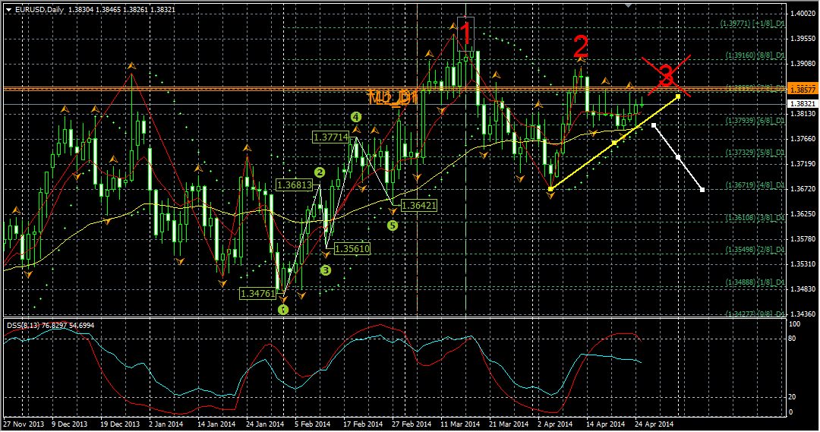Screen dimensions: 820x432
Task: Select the (1.37939) [6/8] D1 level label
Action: point(755,120)
